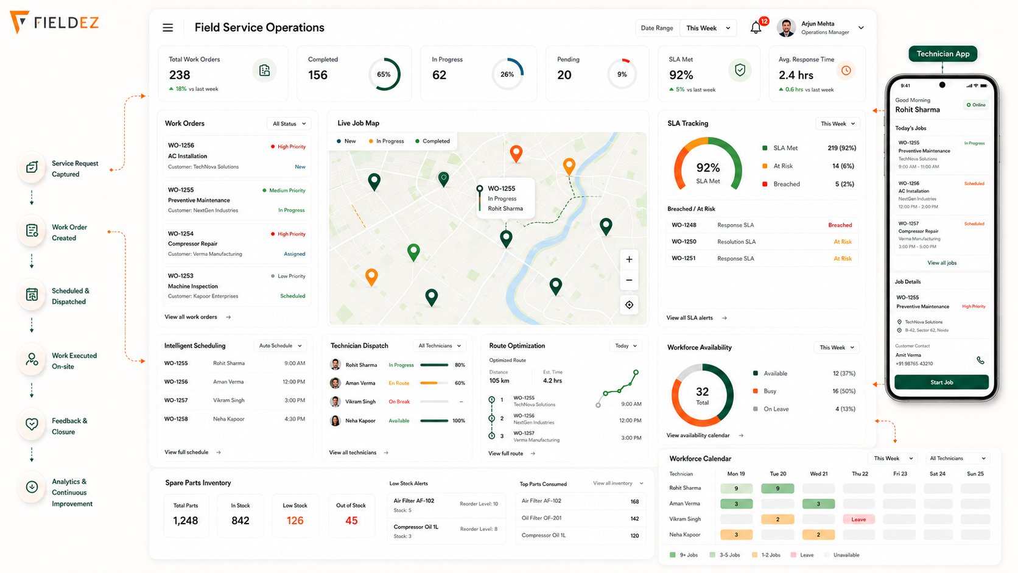This screenshot has width=1018, height=573.
Task: Open the This Week date range dropdown
Action: 708,28
